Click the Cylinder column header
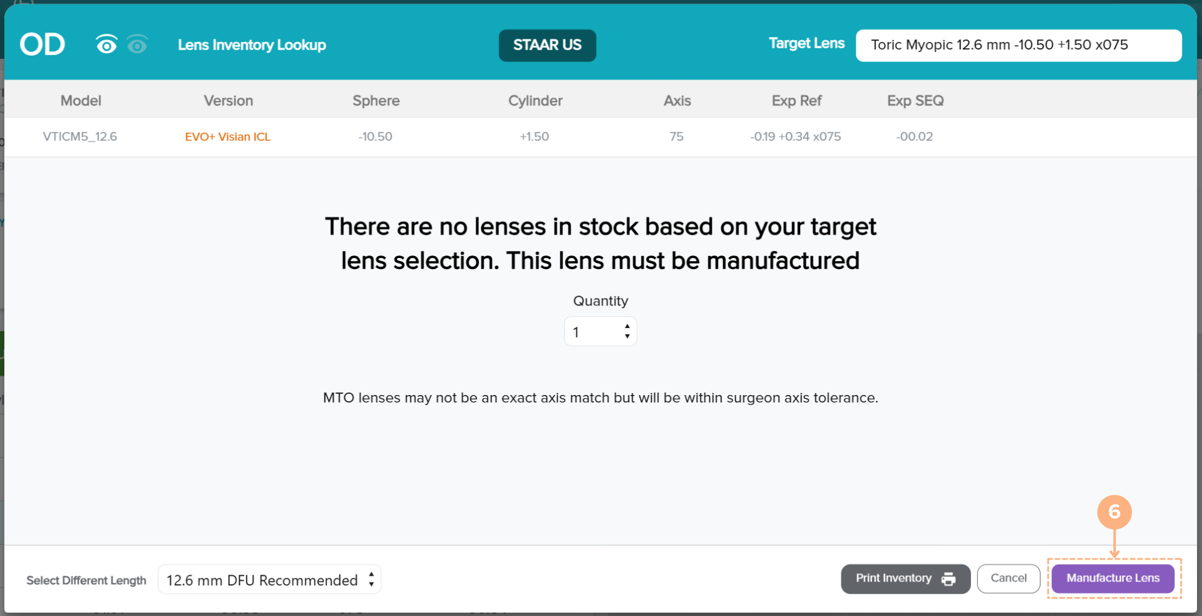Screen dimensions: 1202x616 tap(535, 101)
